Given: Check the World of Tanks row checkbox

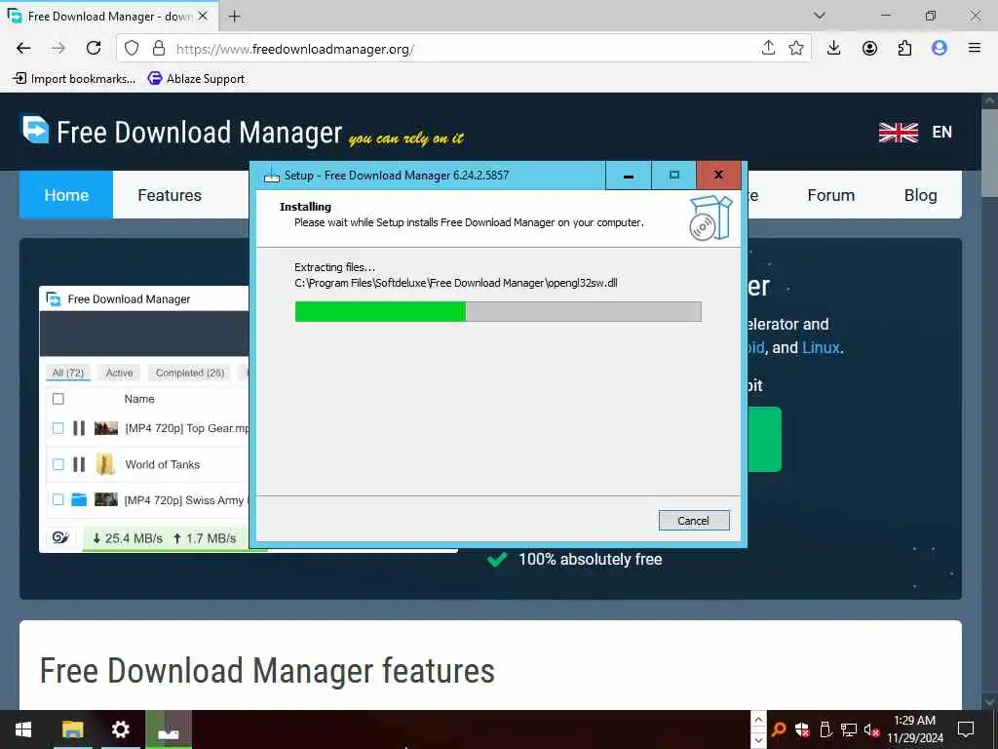Looking at the screenshot, I should (58, 464).
